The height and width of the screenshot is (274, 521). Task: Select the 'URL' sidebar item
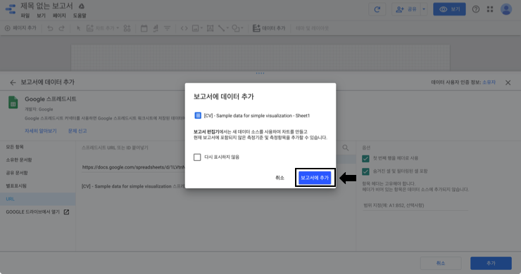point(37,199)
